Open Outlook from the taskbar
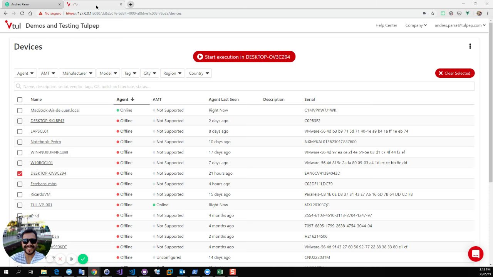The image size is (493, 277). (x=182, y=272)
